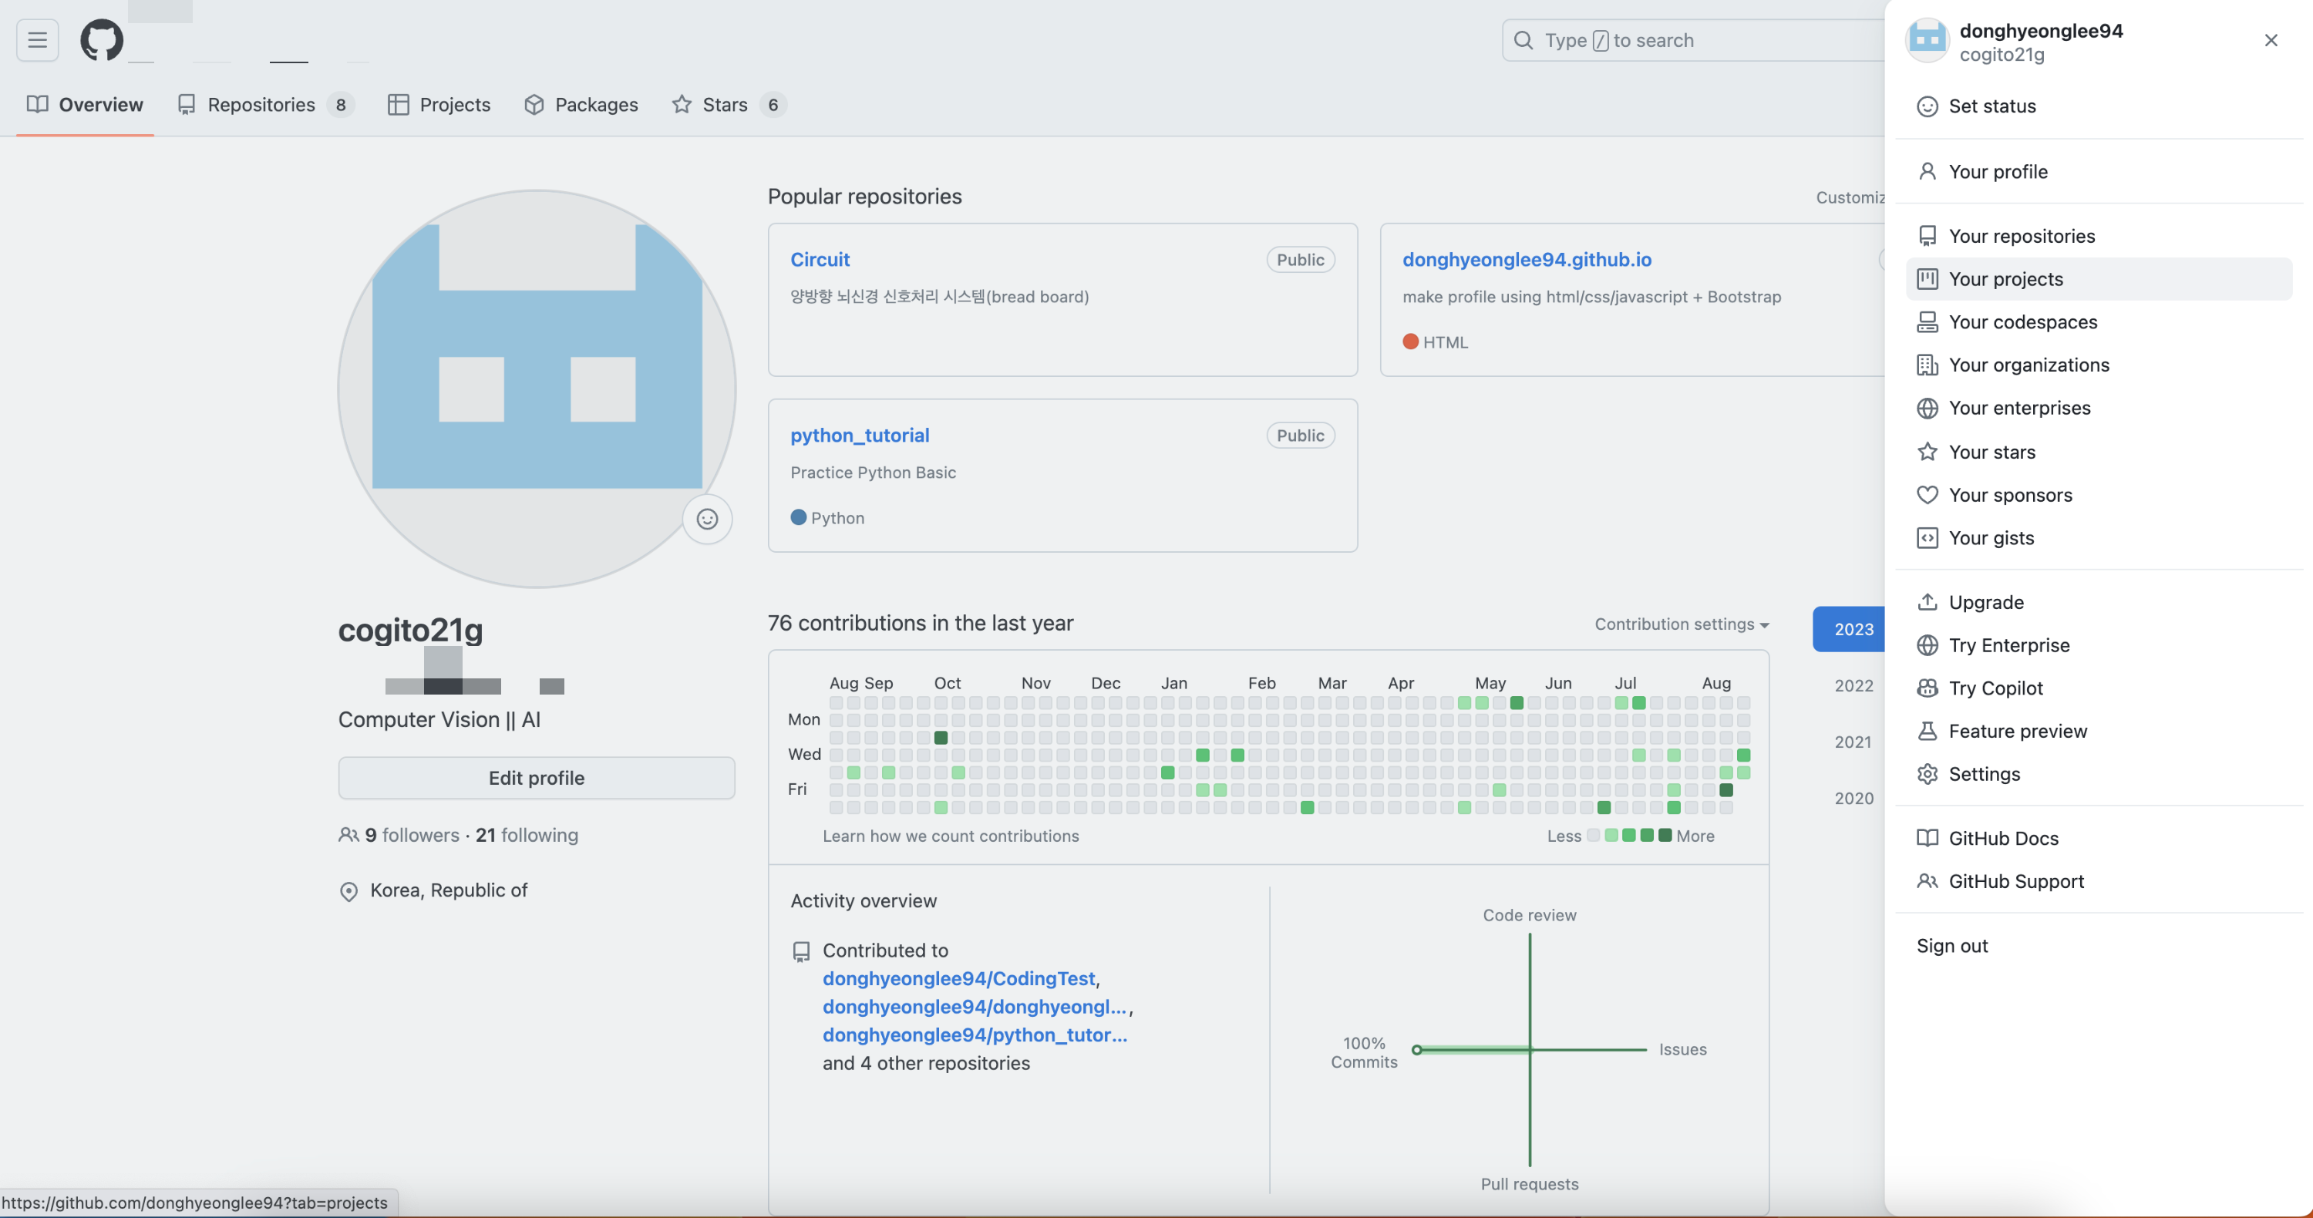This screenshot has height=1218, width=2313.
Task: Select the 2021 contribution year
Action: coord(1853,742)
